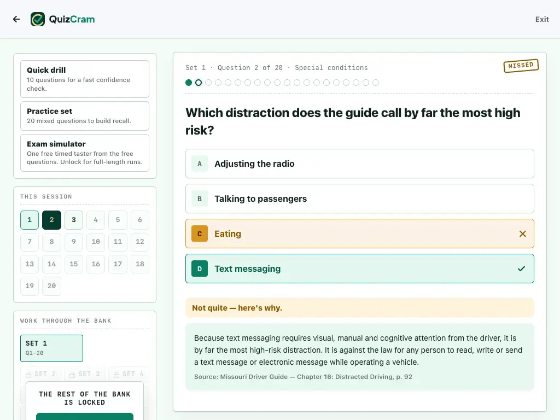Click the Missouri Driver Guide source line
The height and width of the screenshot is (420, 560).
[x=303, y=377]
